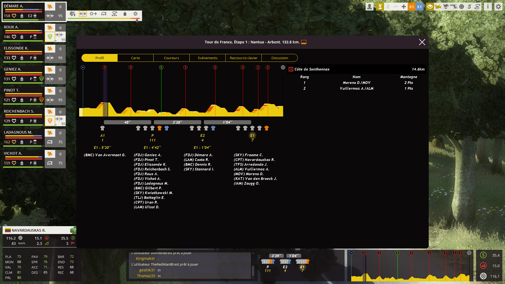
Task: Select the orange X1 speed button
Action: tap(411, 7)
